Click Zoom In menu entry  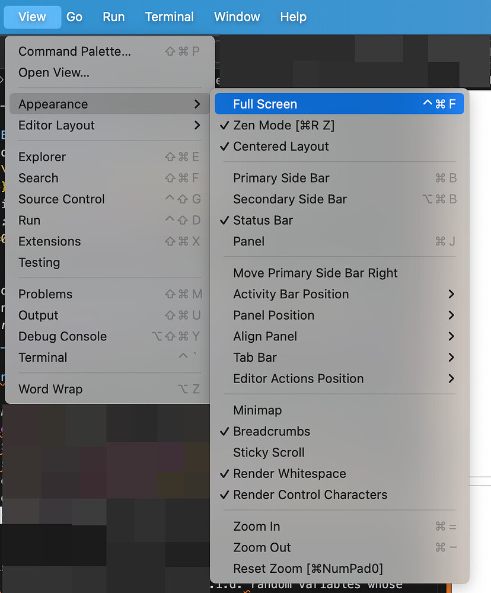pos(257,527)
